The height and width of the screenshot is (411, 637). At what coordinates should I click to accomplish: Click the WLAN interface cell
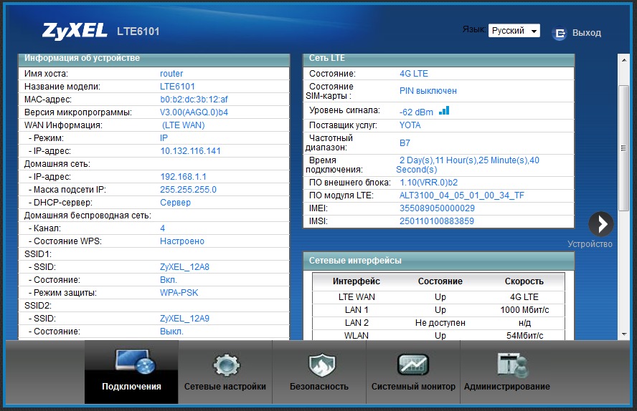point(357,336)
